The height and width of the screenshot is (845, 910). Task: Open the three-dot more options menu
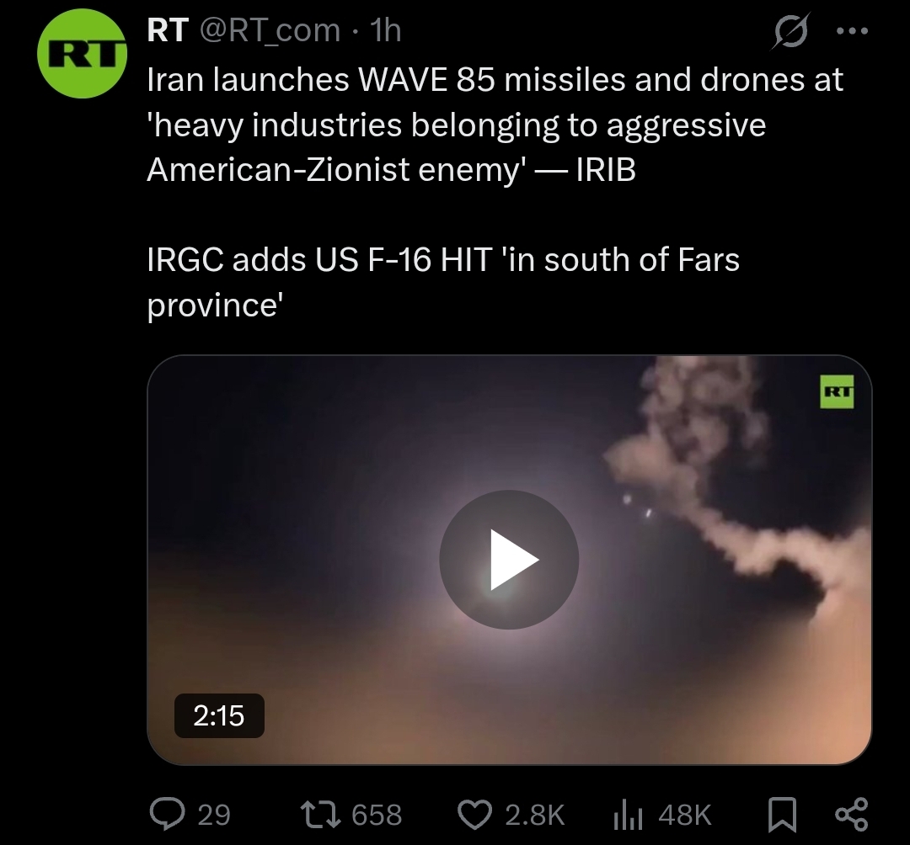pyautogui.click(x=852, y=30)
